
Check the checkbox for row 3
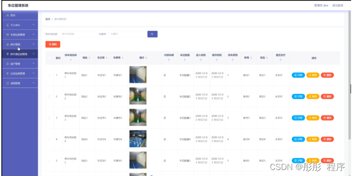coord(49,118)
